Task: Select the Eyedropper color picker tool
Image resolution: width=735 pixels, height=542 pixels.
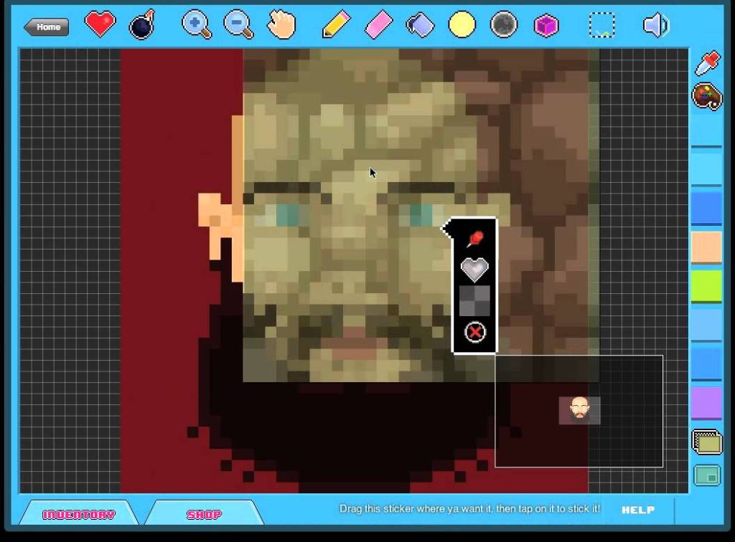Action: coord(706,62)
